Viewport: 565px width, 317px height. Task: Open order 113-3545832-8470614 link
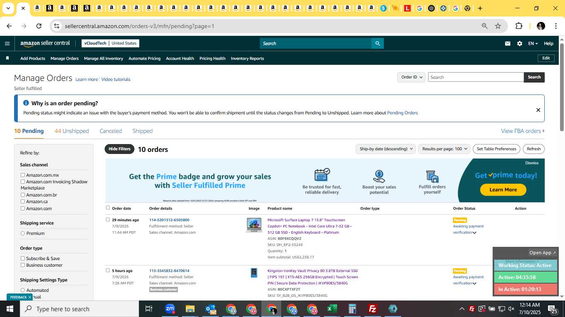[x=169, y=271]
